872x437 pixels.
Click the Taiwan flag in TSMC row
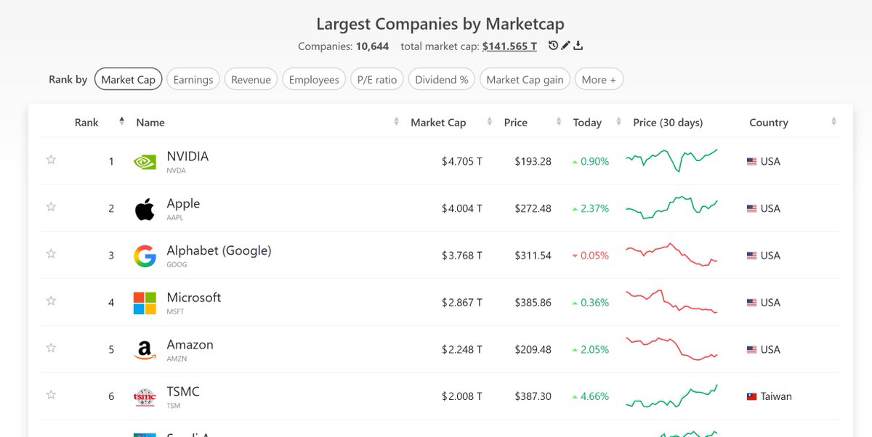click(752, 397)
